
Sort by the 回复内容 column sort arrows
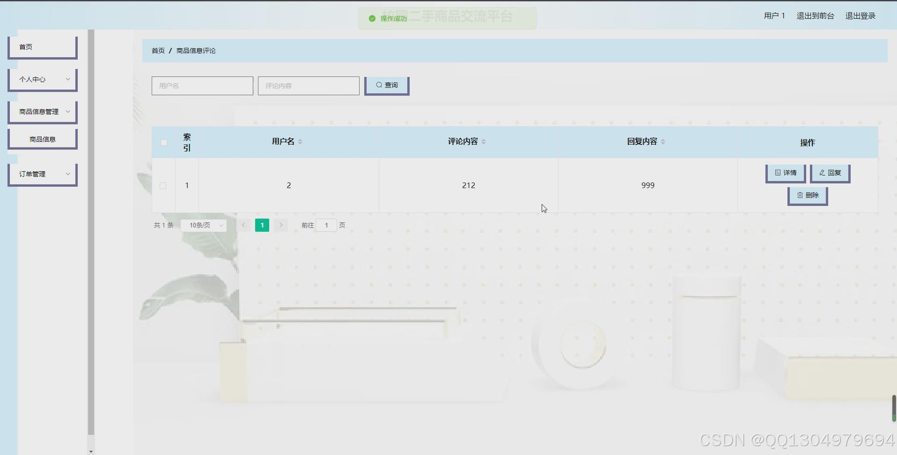point(663,142)
